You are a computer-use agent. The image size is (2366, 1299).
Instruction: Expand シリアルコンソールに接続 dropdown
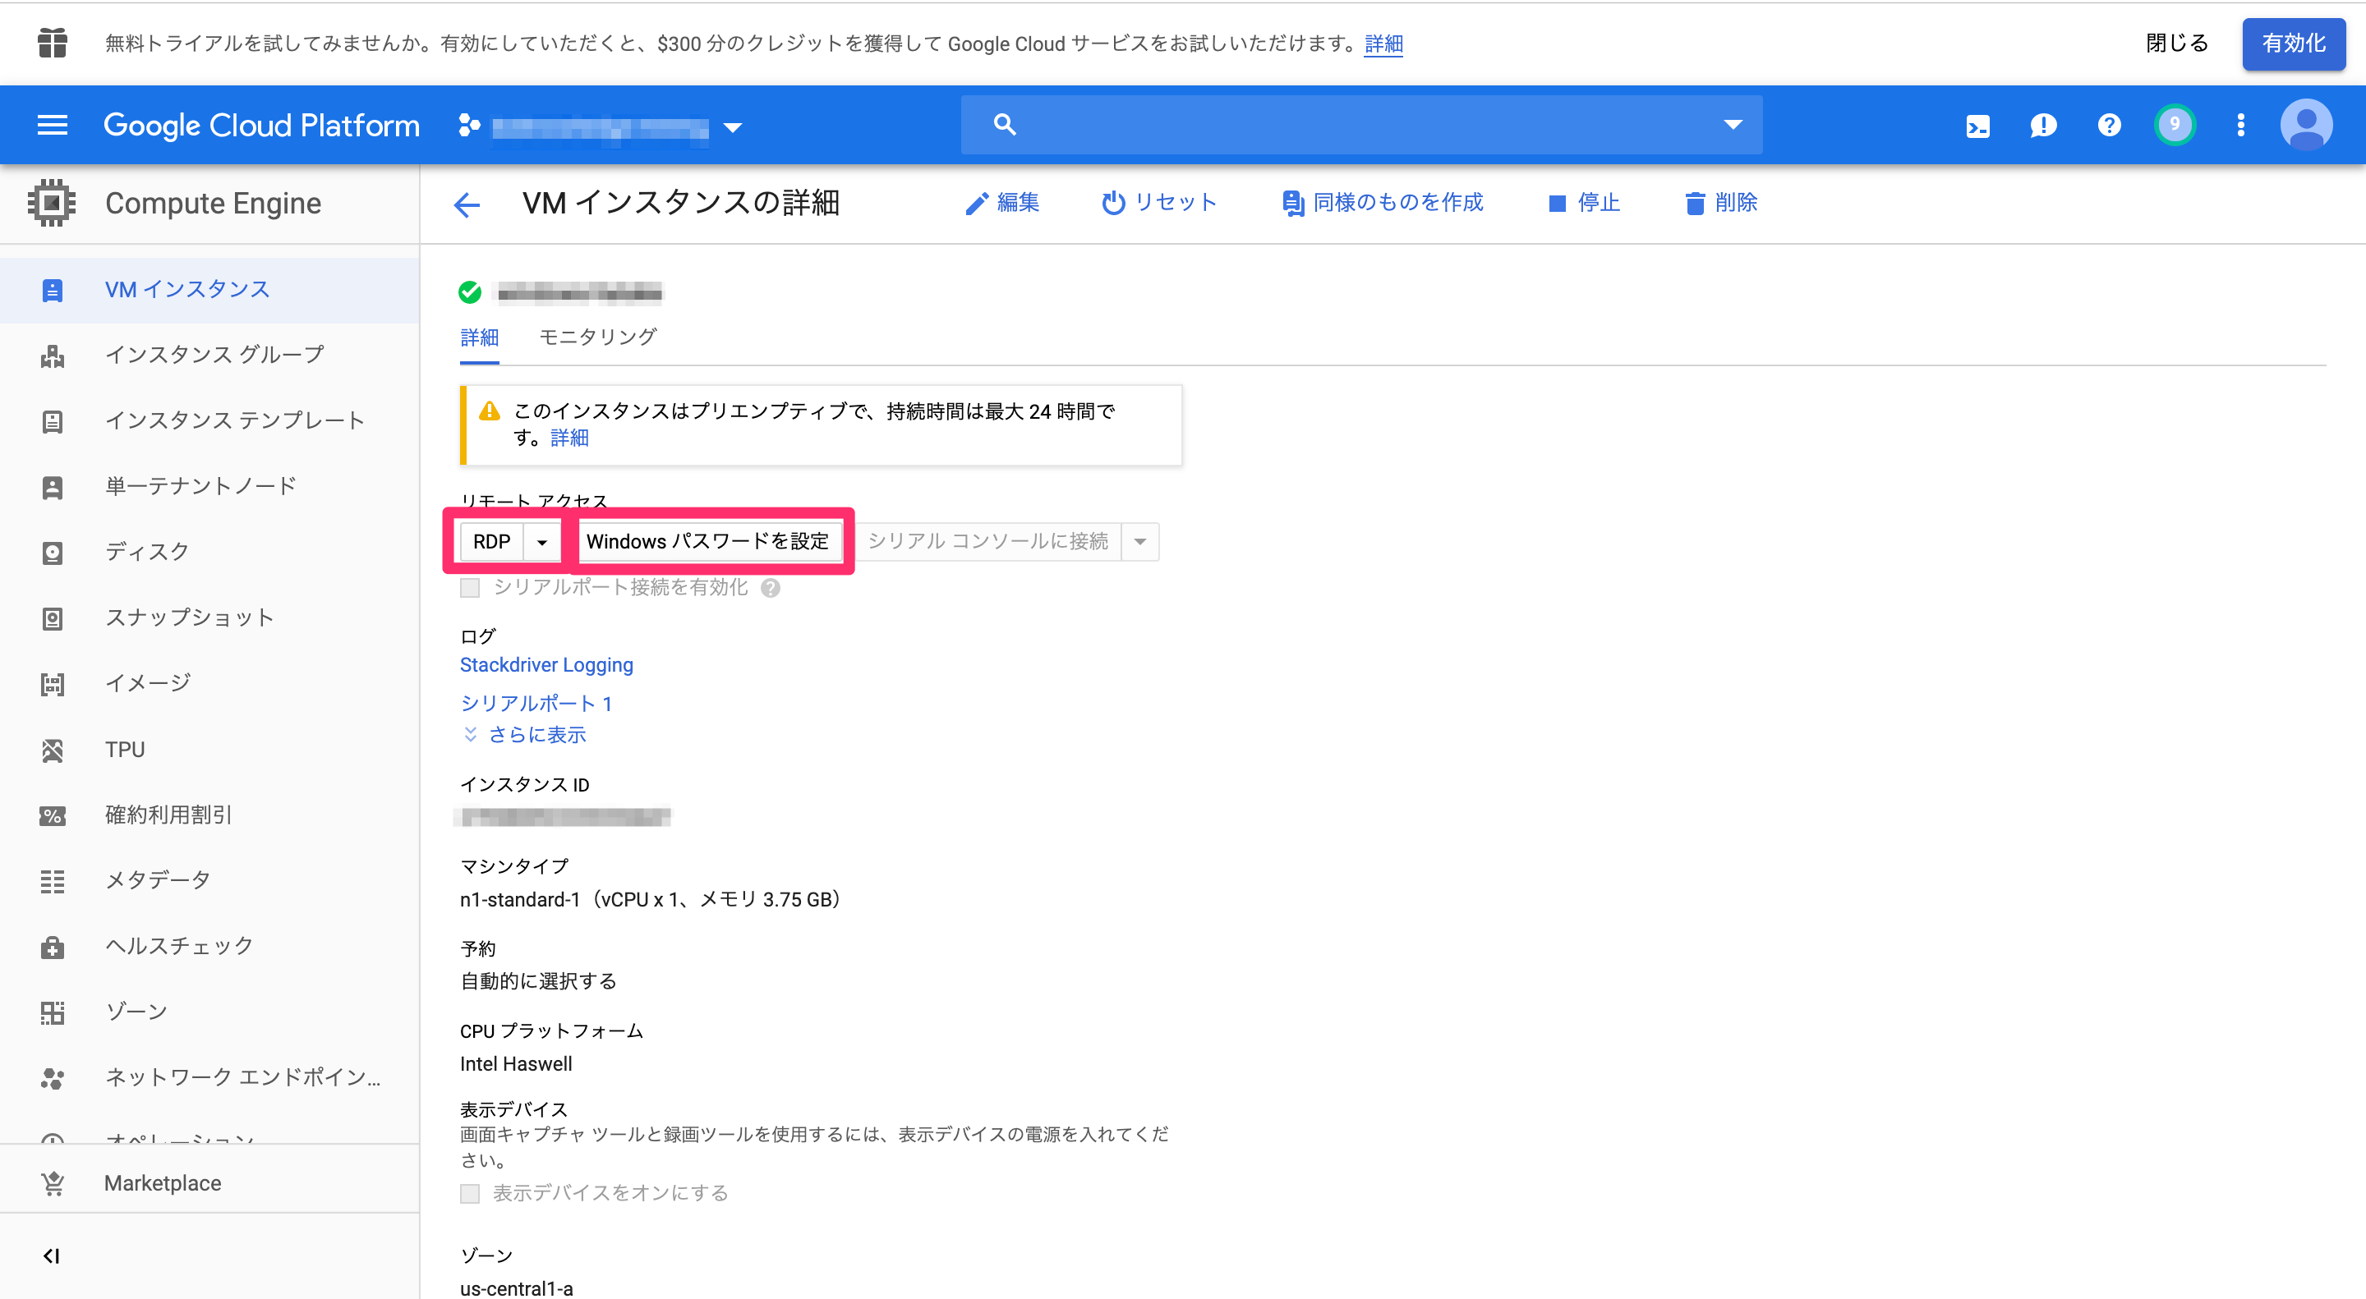coord(1139,542)
